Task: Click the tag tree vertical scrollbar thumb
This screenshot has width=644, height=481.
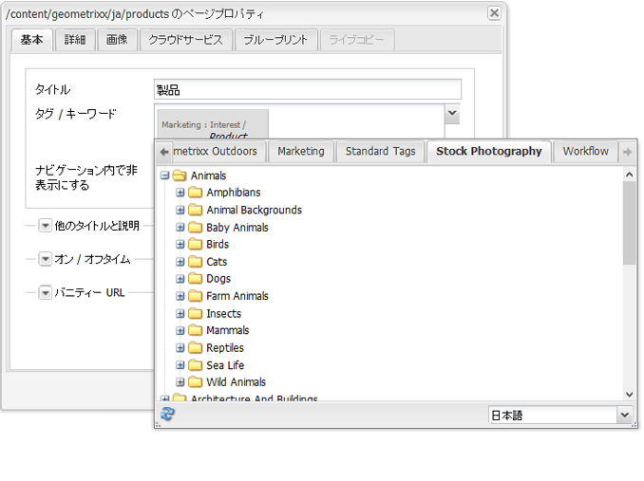Action: tap(629, 223)
